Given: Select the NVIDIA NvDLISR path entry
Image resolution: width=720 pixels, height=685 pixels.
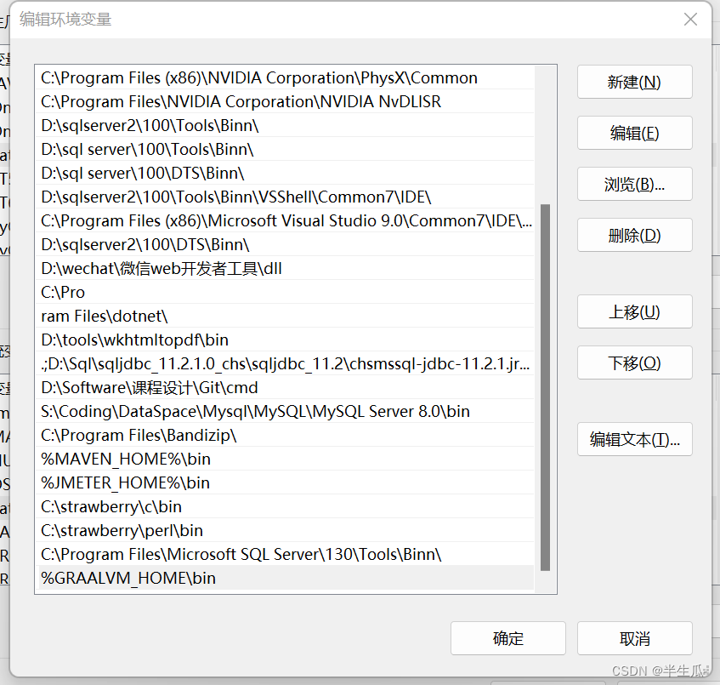Looking at the screenshot, I should tap(285, 101).
